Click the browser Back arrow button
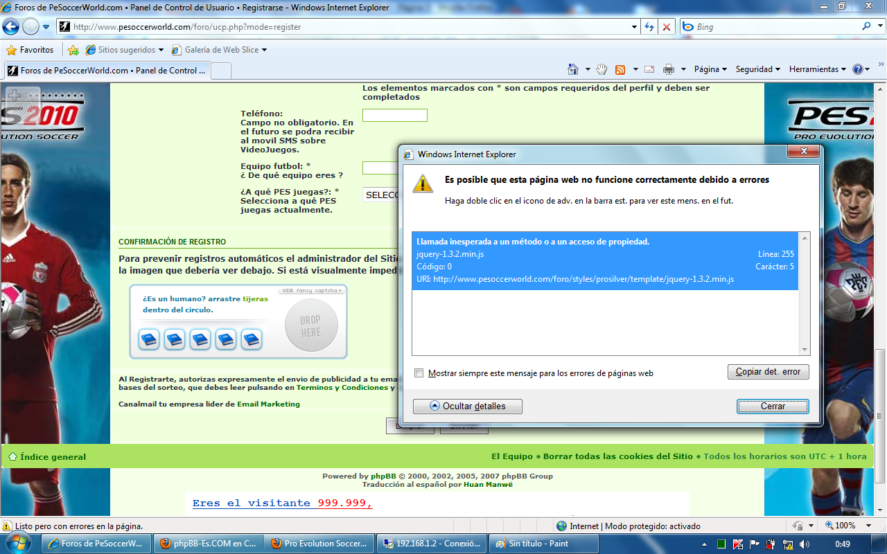This screenshot has height=554, width=887. click(11, 27)
